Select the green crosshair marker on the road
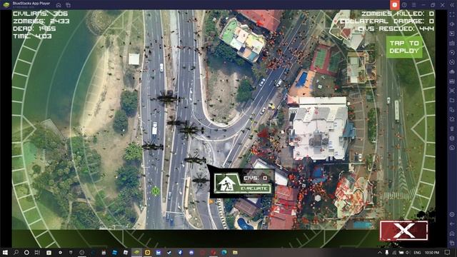The height and width of the screenshot is (257, 457). (156, 191)
